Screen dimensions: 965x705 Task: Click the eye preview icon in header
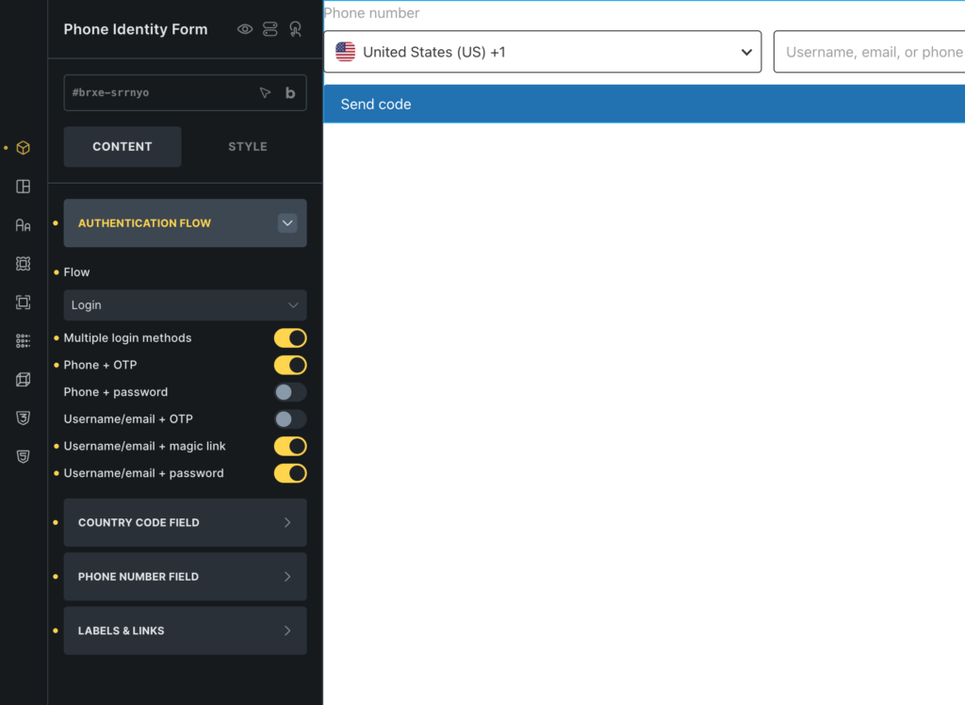click(x=245, y=29)
